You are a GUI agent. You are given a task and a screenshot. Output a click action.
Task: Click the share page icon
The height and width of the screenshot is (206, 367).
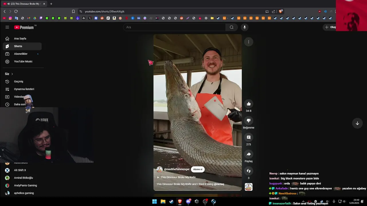[274, 11]
